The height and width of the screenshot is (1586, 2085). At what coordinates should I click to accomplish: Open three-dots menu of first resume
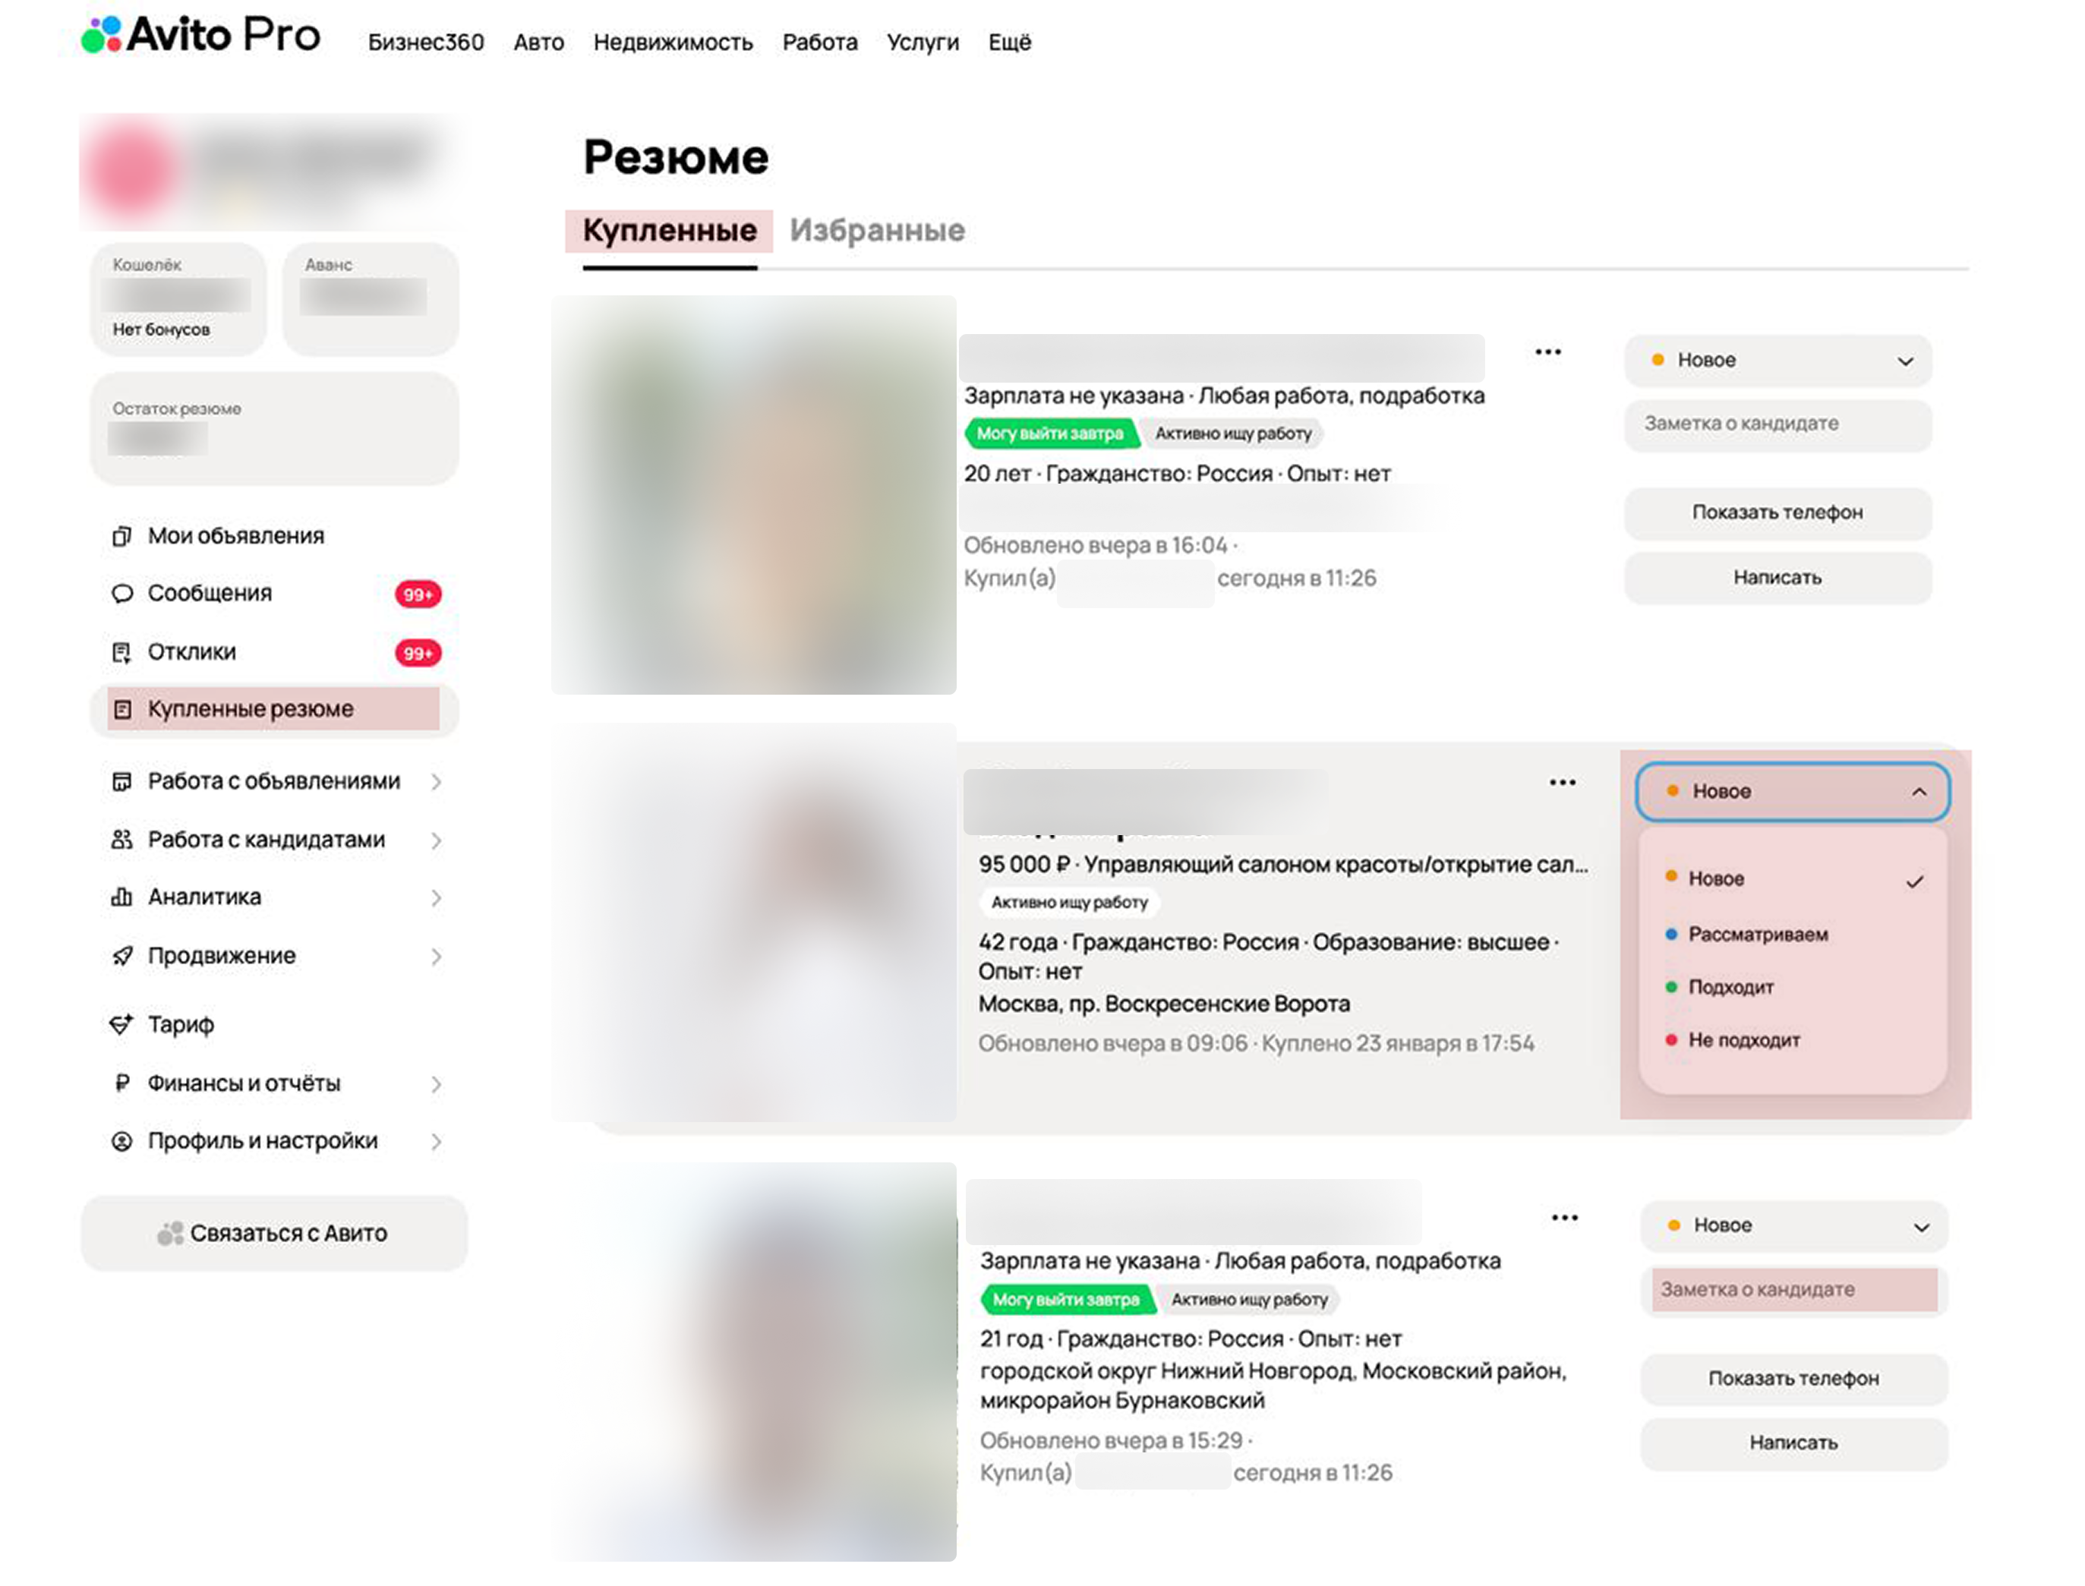click(1548, 352)
